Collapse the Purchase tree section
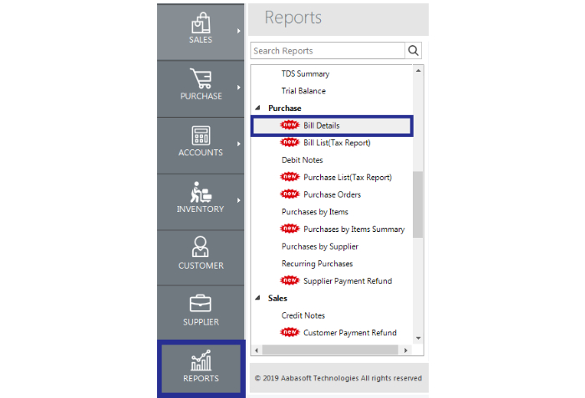This screenshot has width=585, height=398. pos(258,108)
